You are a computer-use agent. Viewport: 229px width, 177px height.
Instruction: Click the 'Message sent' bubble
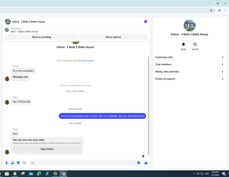point(21,77)
